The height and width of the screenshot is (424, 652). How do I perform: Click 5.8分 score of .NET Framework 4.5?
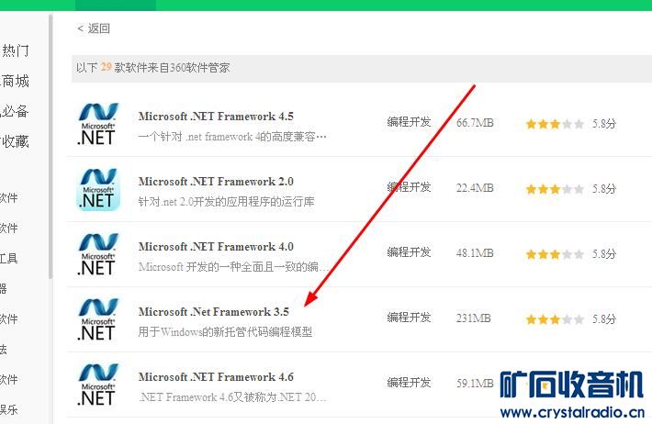603,124
